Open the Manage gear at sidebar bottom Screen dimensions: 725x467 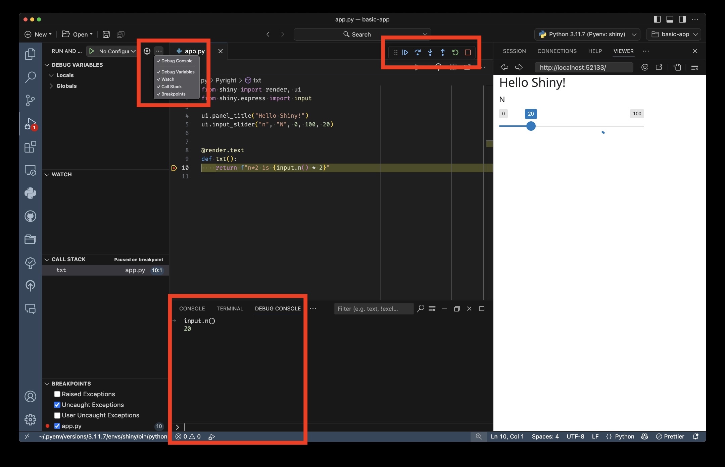coord(30,419)
